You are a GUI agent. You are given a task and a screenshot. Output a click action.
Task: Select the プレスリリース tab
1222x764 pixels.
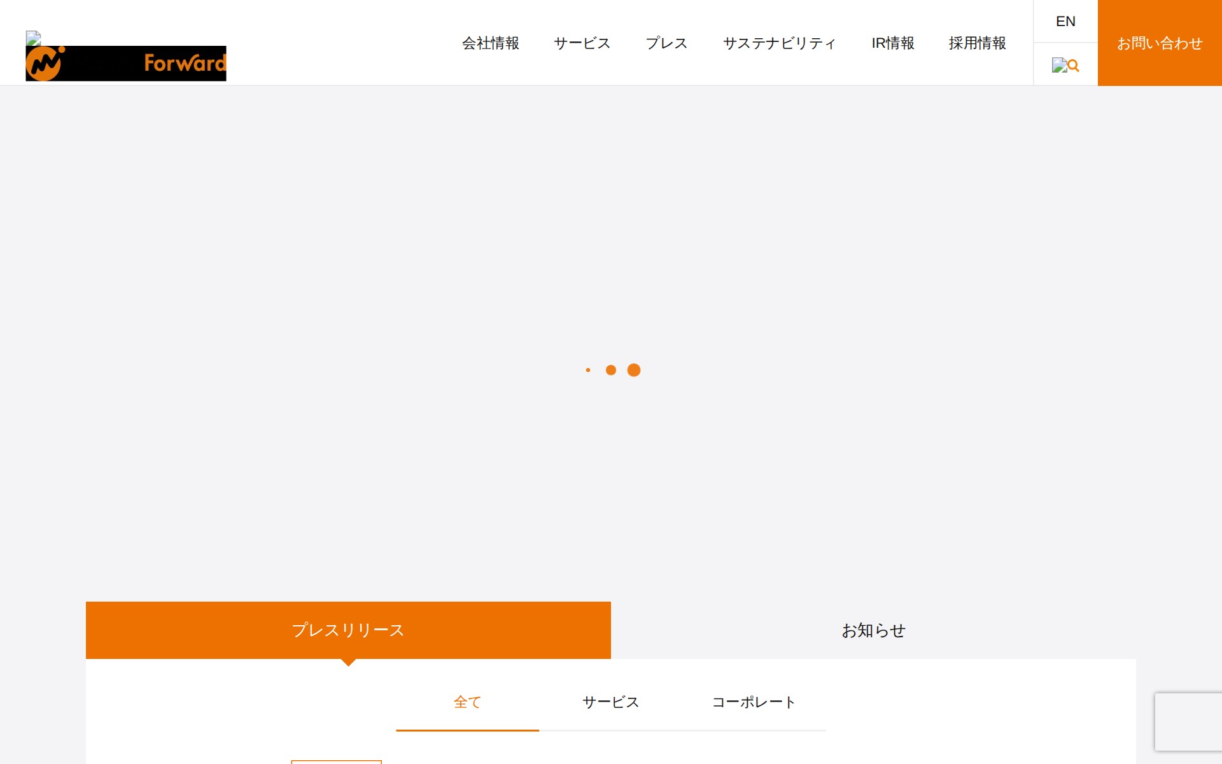[348, 630]
